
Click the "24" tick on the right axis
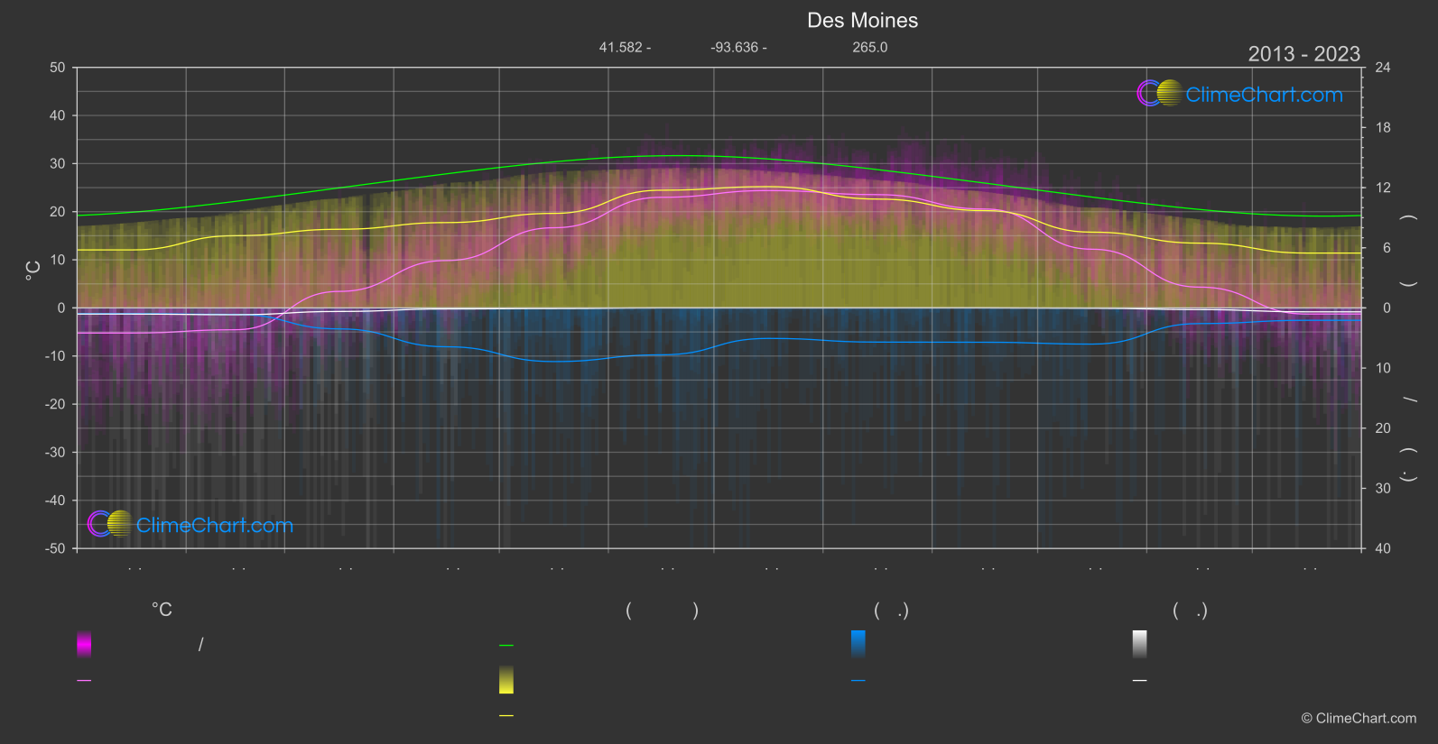(1383, 68)
